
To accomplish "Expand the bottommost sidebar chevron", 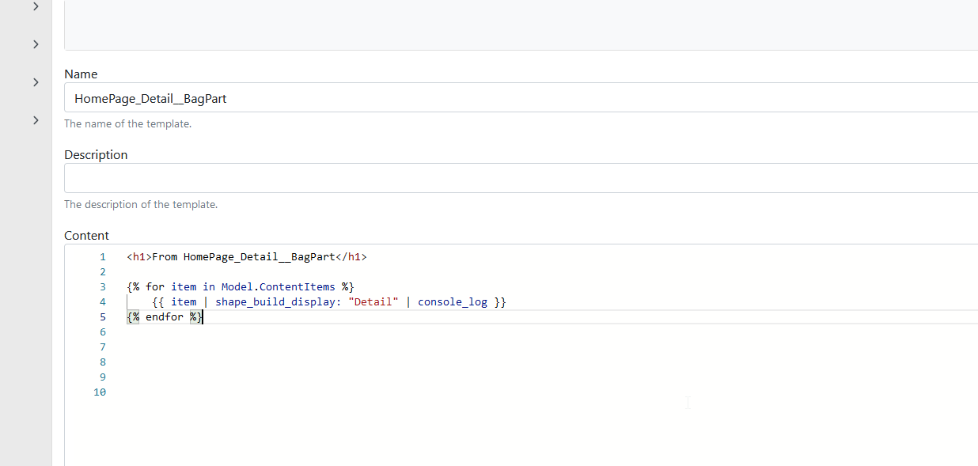I will click(x=36, y=120).
